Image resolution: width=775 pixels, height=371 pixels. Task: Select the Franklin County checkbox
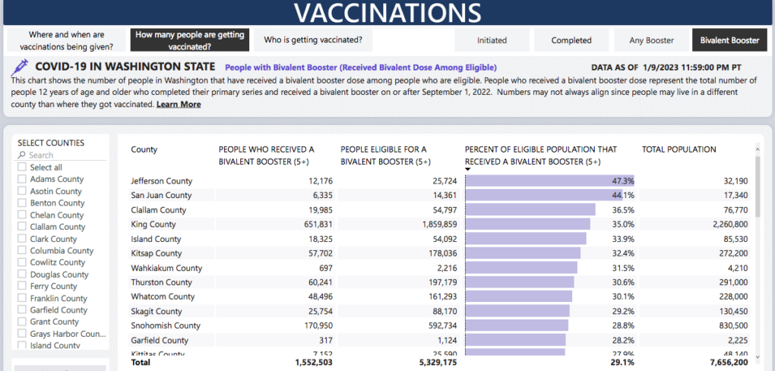[x=22, y=298]
